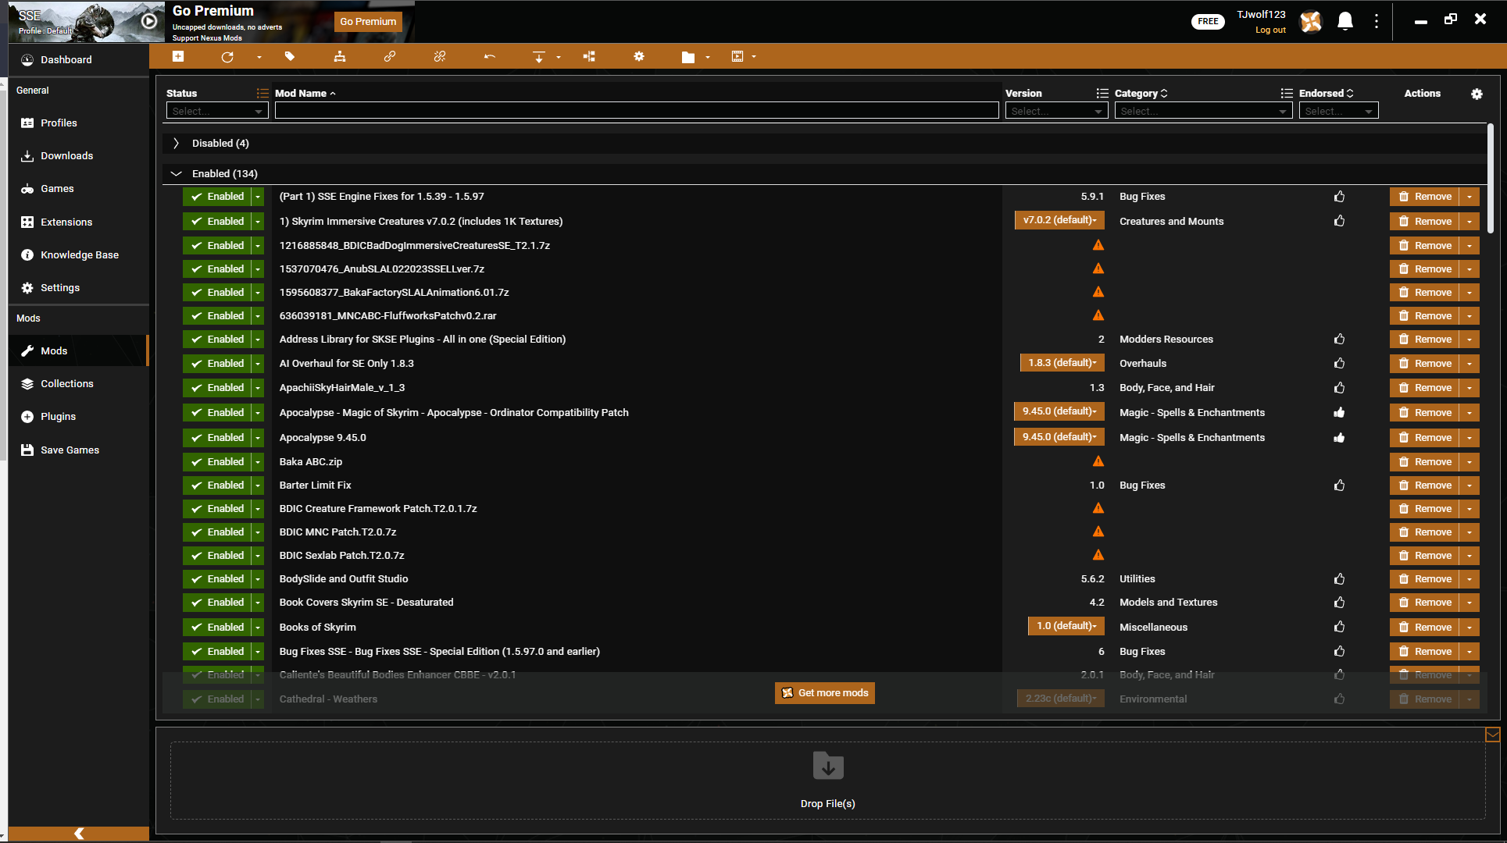Open the Status filter dropdown

click(x=217, y=111)
